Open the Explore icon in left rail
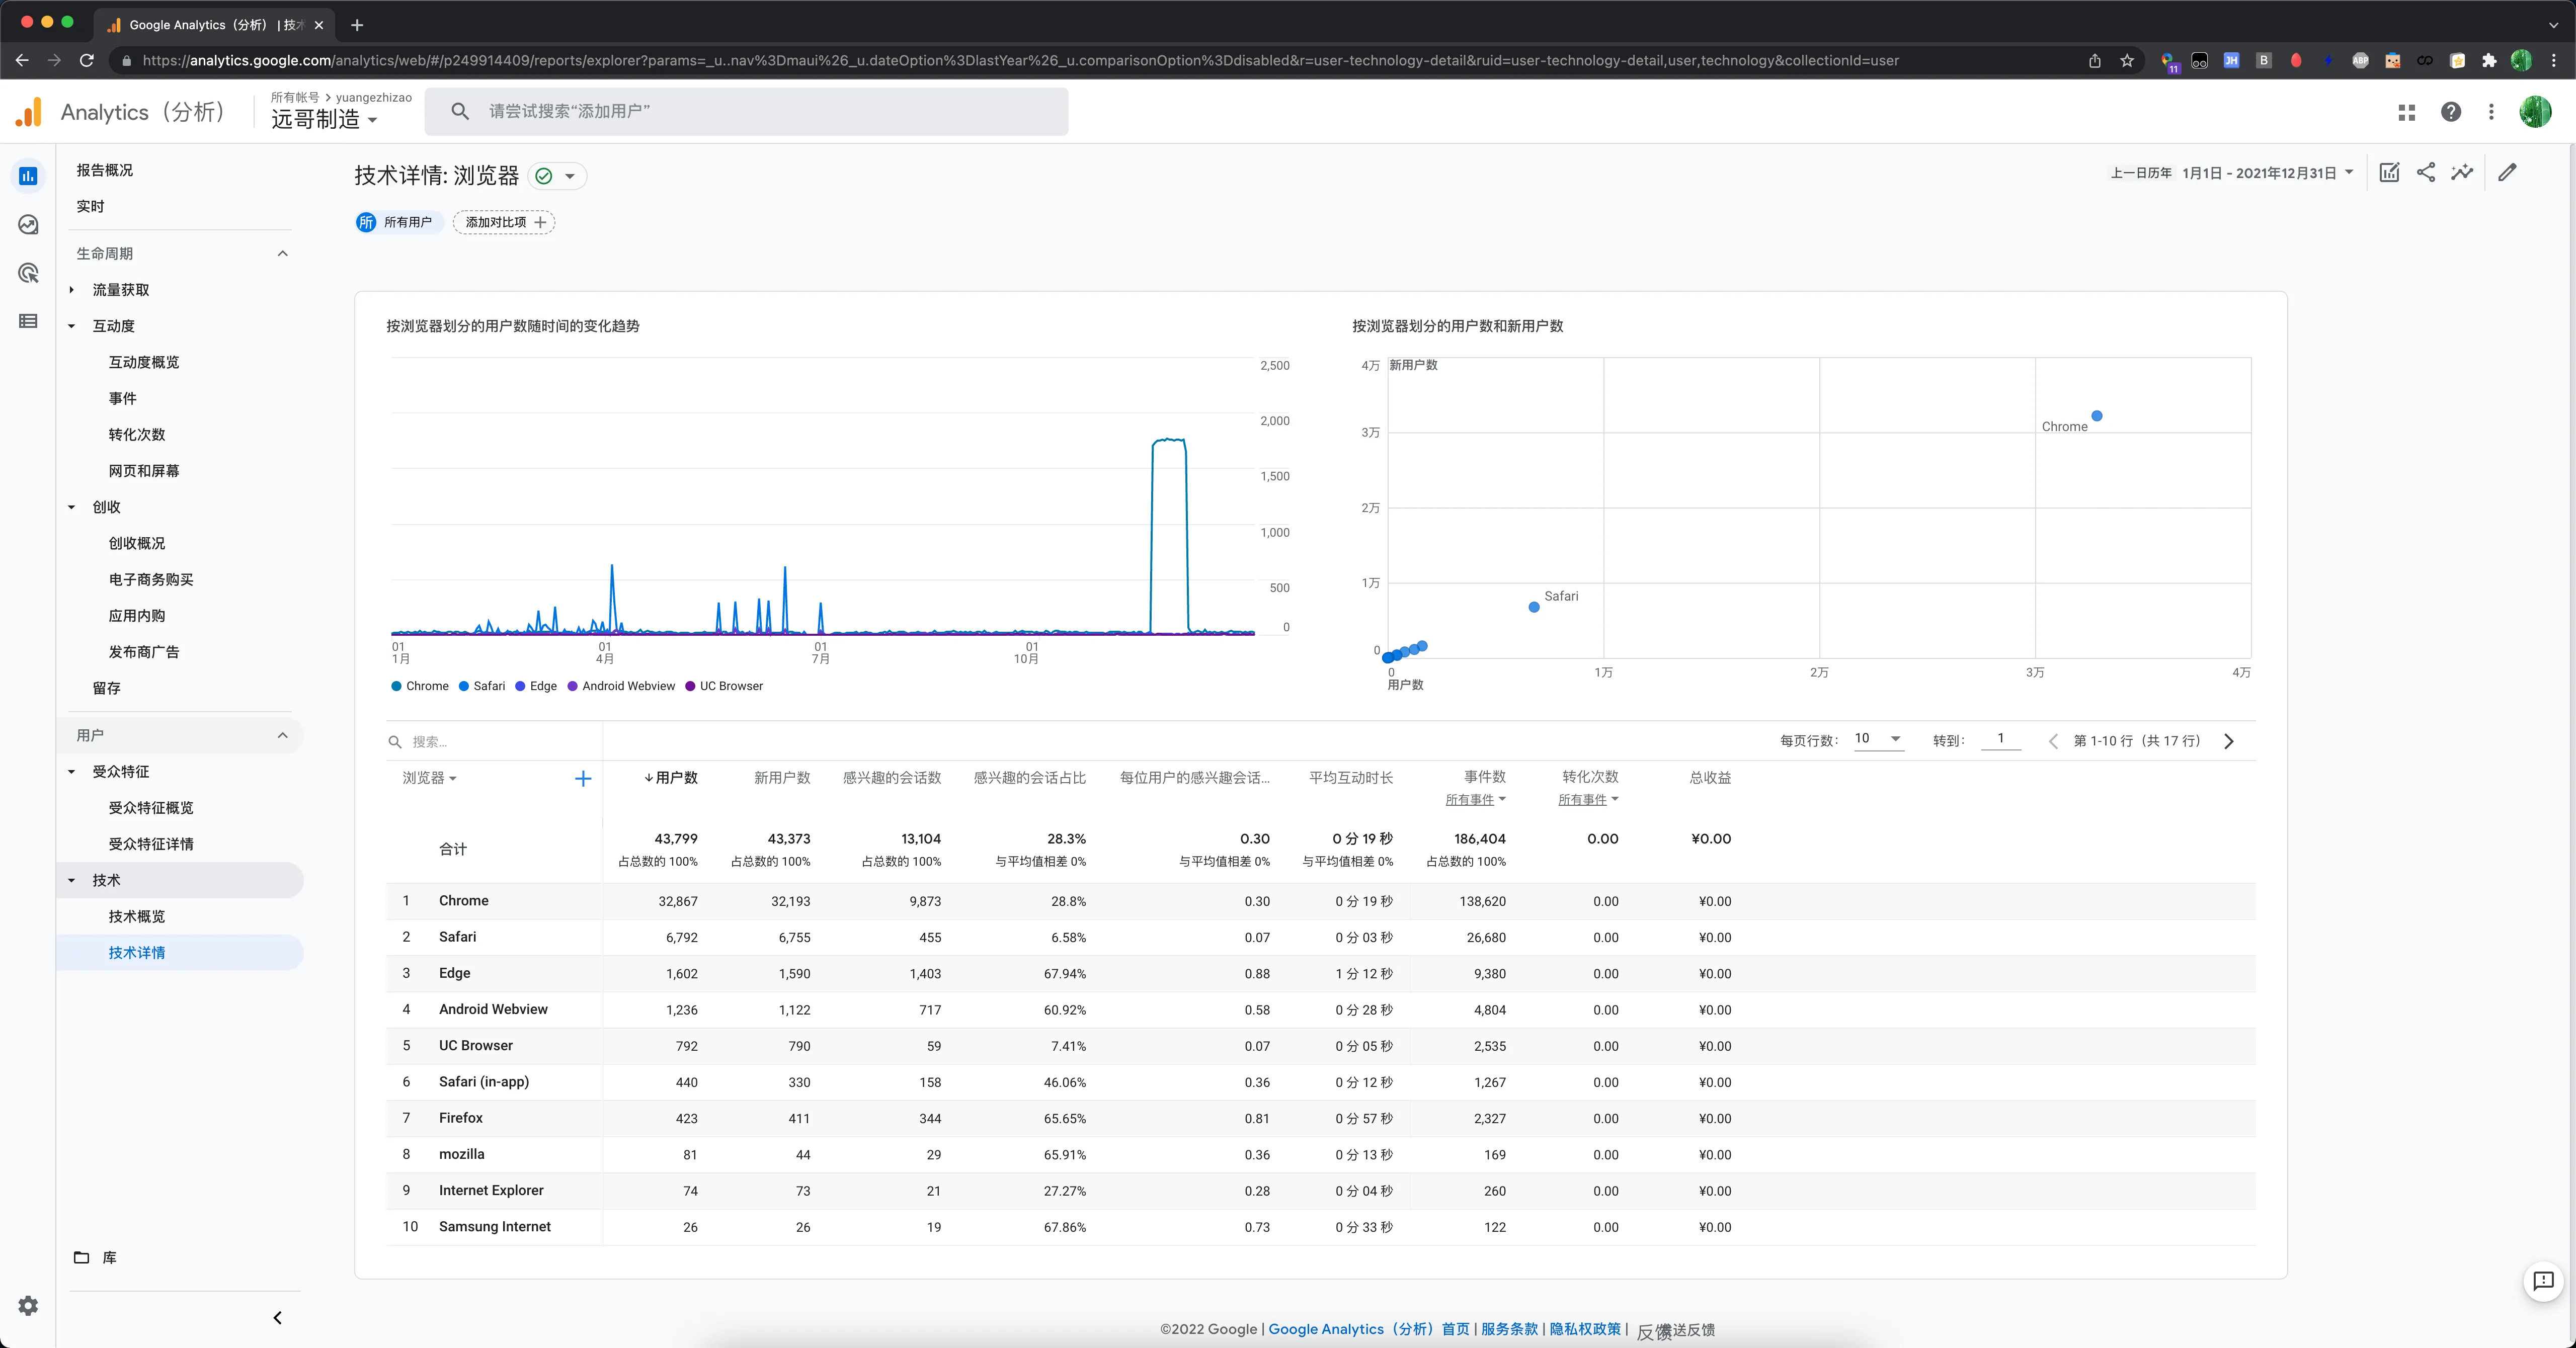This screenshot has height=1348, width=2576. [x=28, y=225]
